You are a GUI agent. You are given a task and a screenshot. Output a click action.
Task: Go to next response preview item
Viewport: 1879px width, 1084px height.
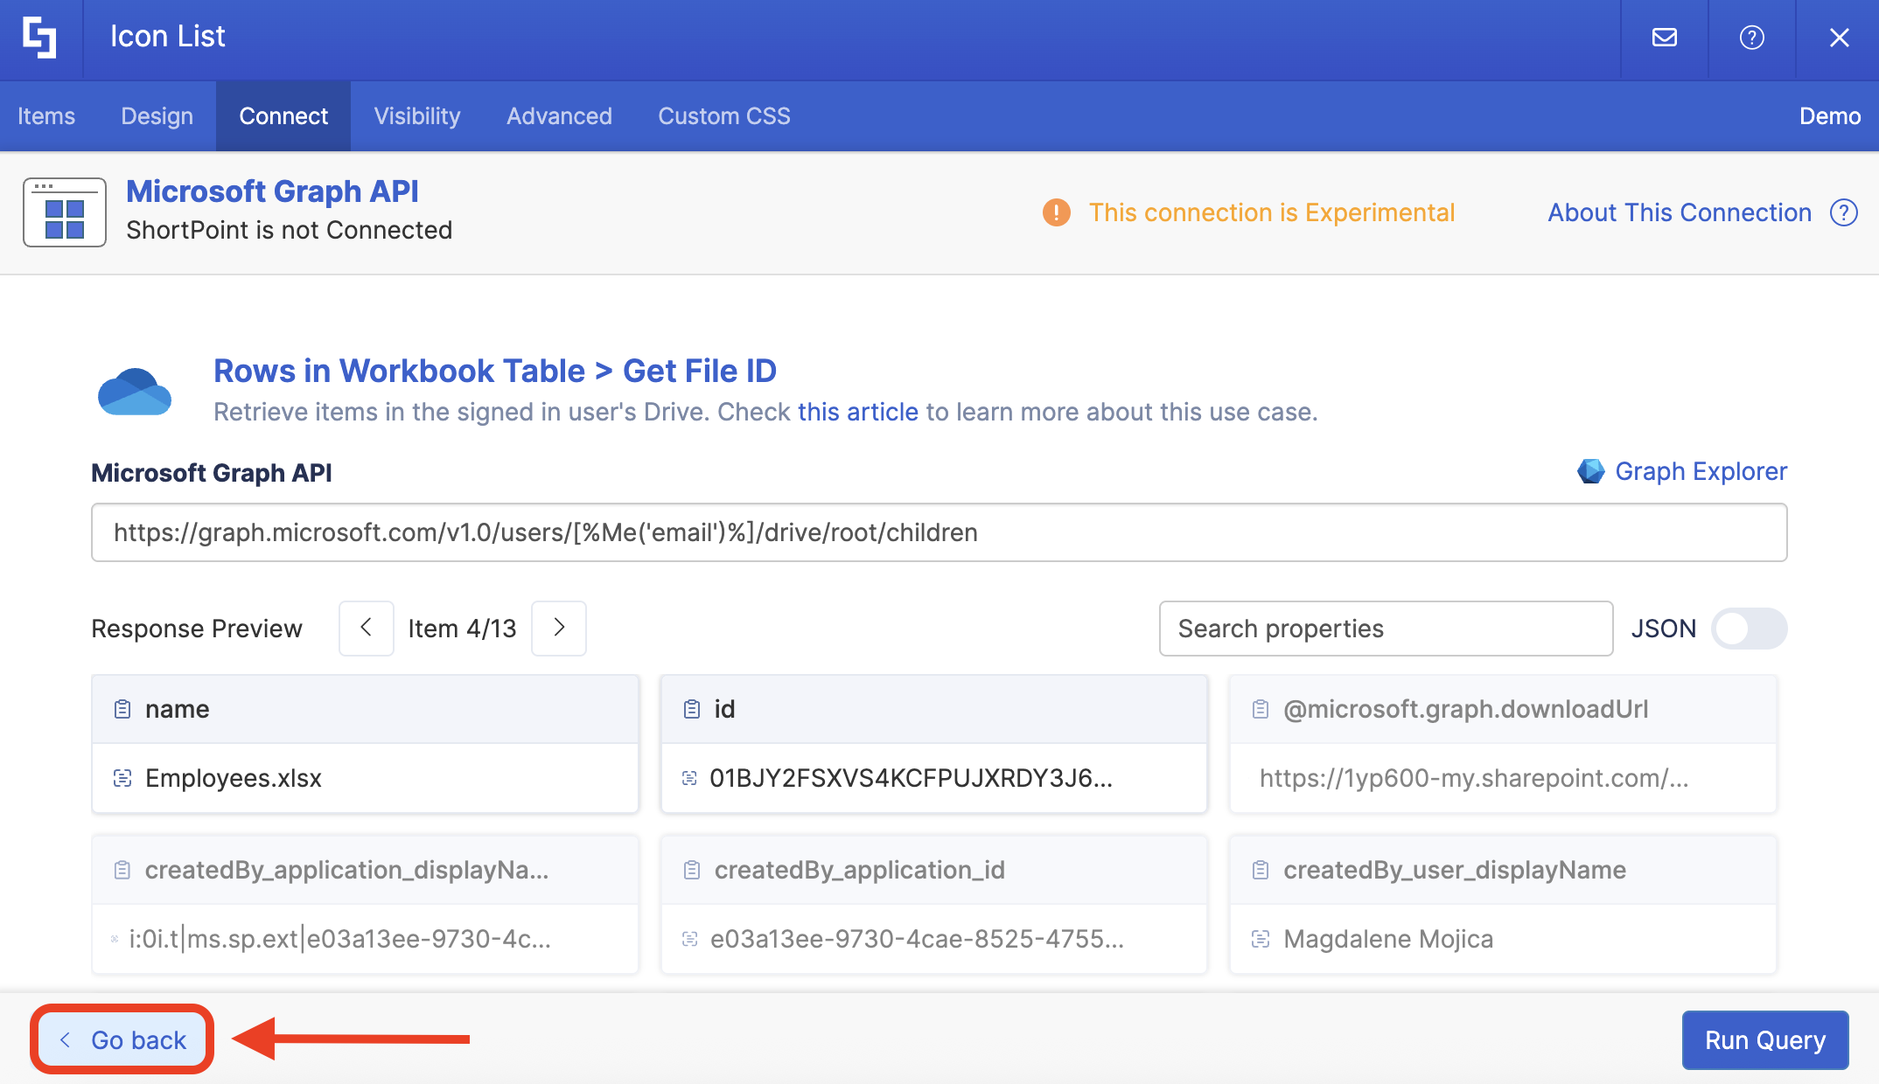pos(559,628)
